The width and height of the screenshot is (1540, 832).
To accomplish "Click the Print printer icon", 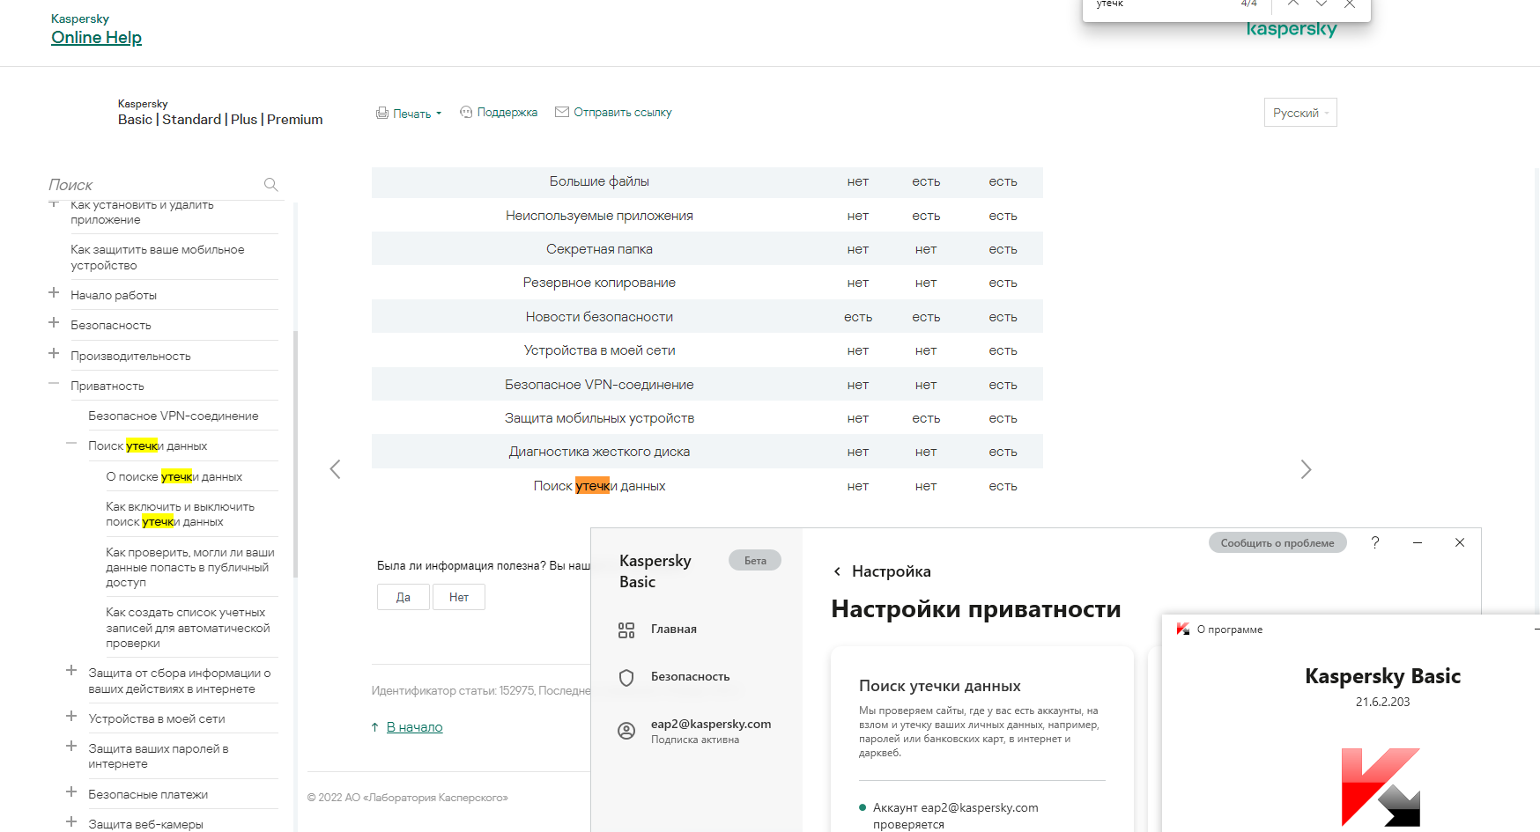I will tap(382, 113).
